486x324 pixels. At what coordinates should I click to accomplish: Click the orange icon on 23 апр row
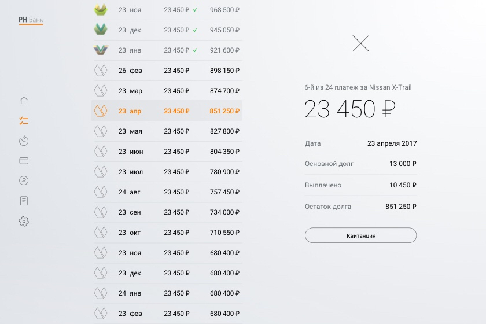click(x=101, y=111)
